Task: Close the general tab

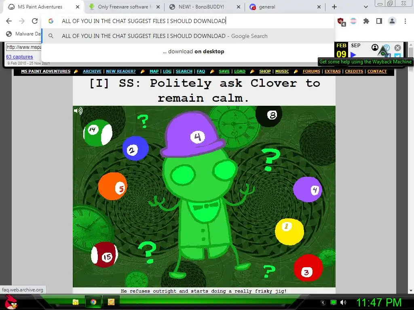Action: [319, 7]
